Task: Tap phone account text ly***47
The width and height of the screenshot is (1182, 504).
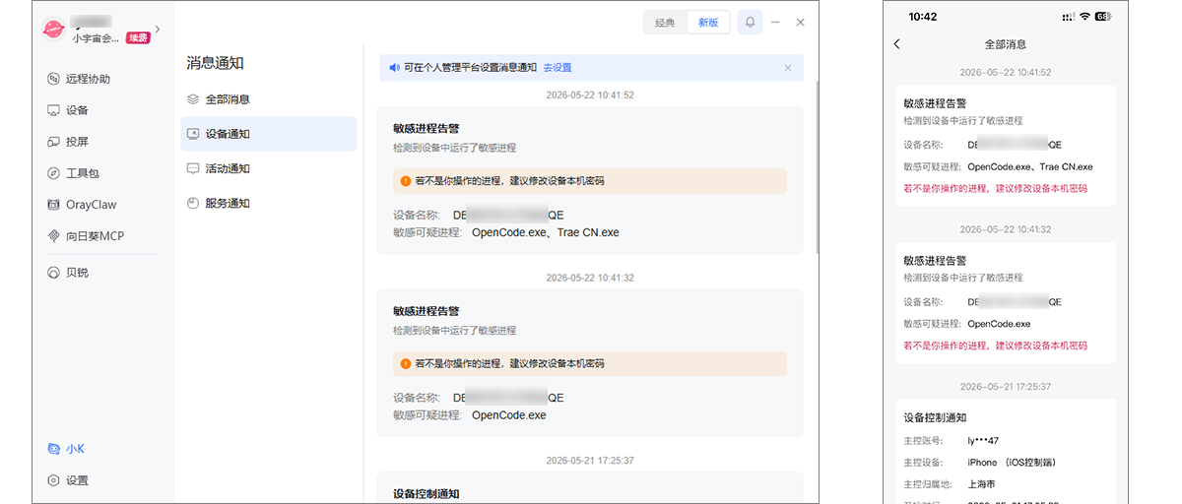Action: (x=983, y=440)
